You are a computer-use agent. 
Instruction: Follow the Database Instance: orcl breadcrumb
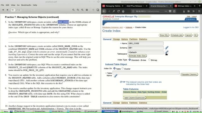112,27
